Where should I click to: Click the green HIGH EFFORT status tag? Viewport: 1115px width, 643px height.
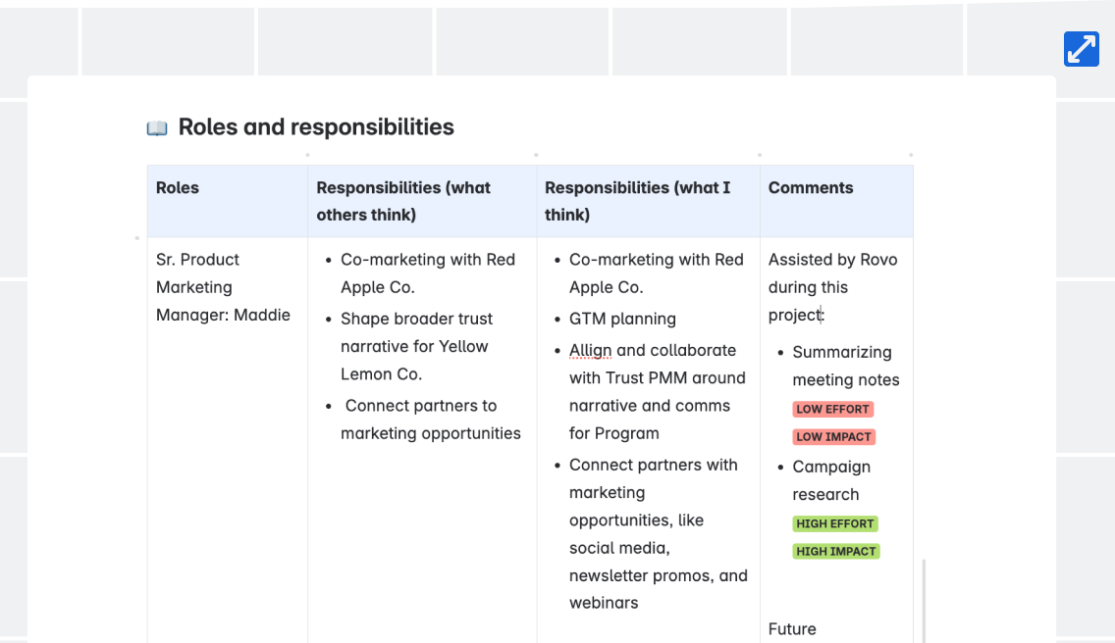(836, 523)
